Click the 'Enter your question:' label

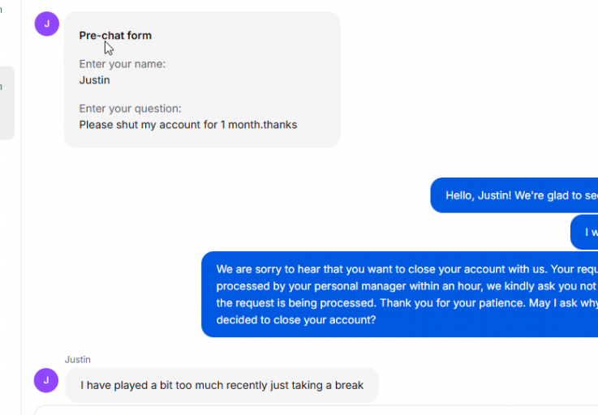coord(130,109)
